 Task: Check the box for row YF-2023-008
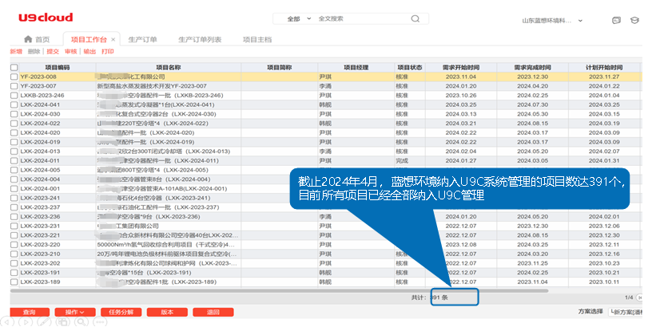(14, 77)
